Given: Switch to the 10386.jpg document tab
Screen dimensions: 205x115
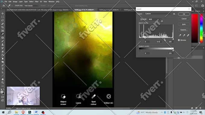Looking at the screenshot, I should point(84,10).
